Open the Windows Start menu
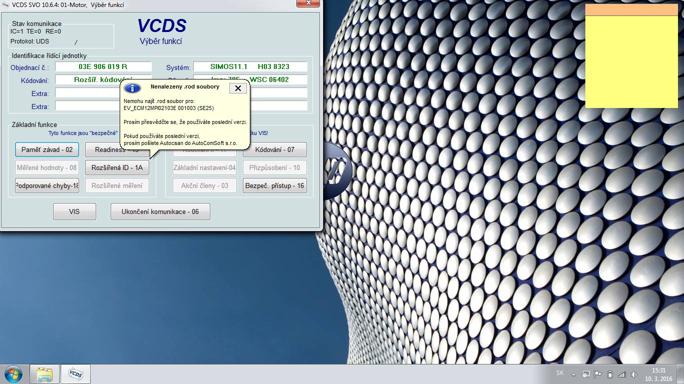This screenshot has height=384, width=684. pos(13,374)
